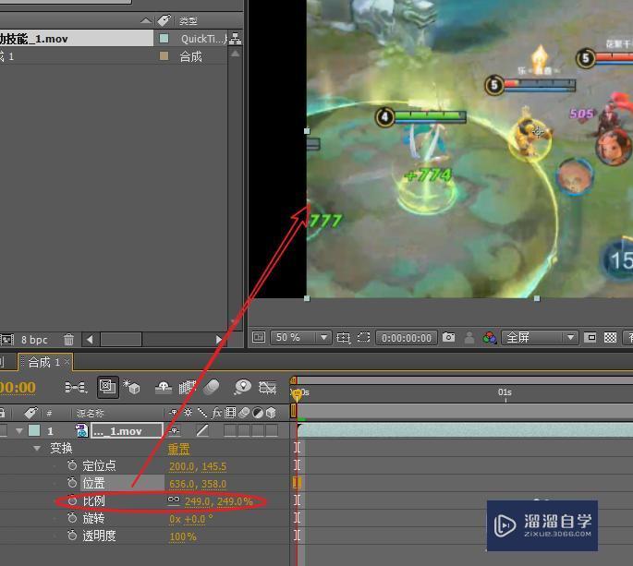
Task: Click project panel horizontal scrollbar thumb
Action: [121, 339]
